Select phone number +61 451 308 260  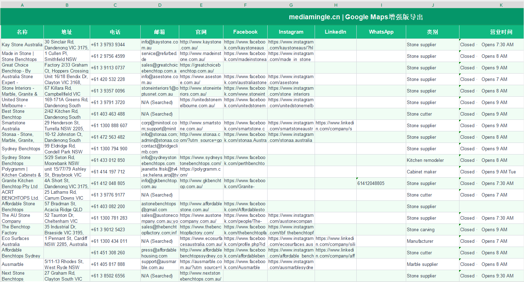point(115,253)
